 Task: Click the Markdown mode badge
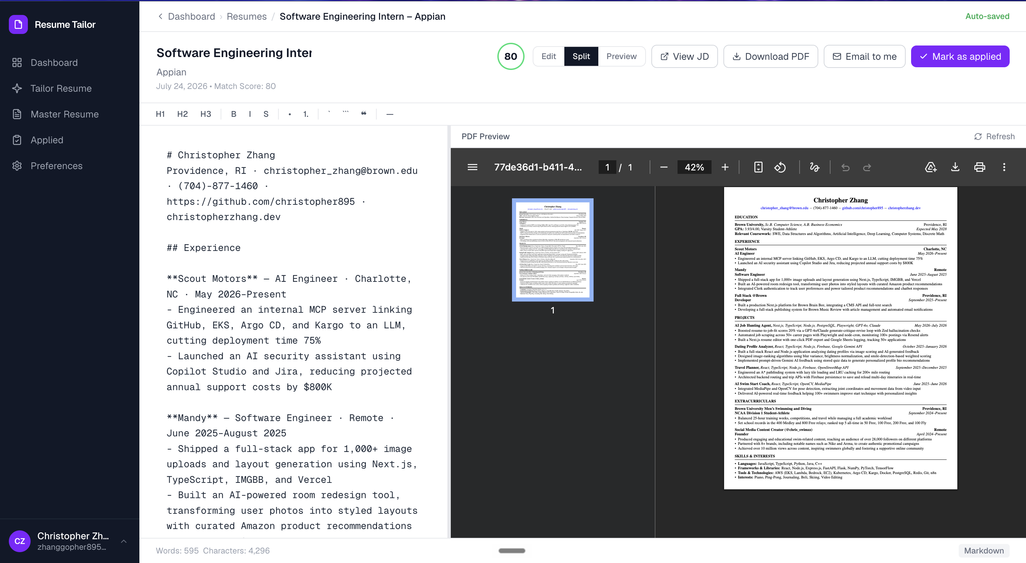pyautogui.click(x=984, y=551)
